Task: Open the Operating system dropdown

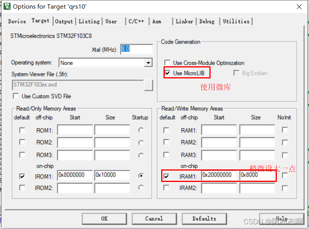Action: (x=148, y=63)
